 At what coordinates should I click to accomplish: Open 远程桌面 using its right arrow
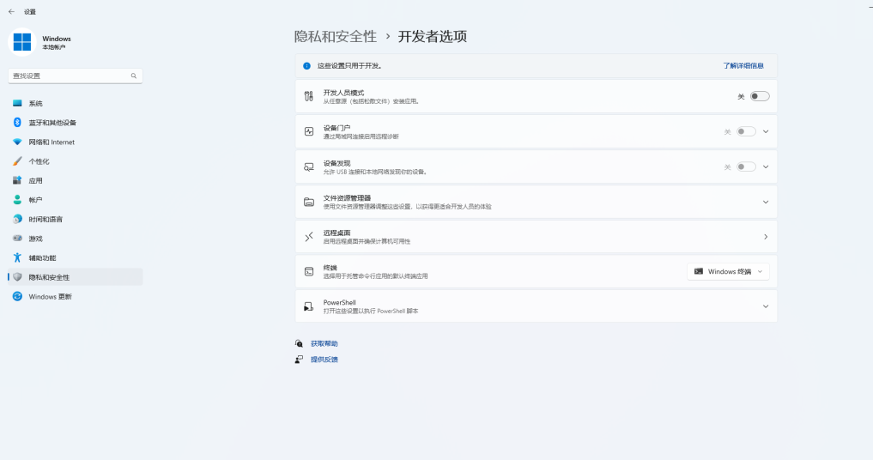766,237
